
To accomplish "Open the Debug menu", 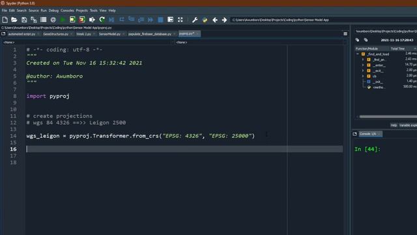I will (x=53, y=10).
